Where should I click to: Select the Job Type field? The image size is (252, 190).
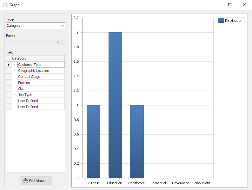point(41,95)
